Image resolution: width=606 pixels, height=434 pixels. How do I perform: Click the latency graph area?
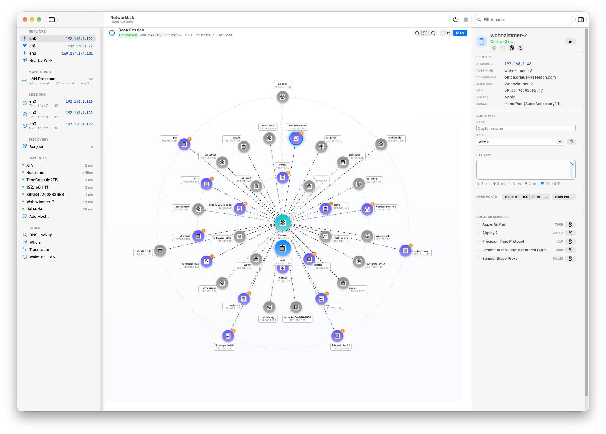tap(526, 170)
